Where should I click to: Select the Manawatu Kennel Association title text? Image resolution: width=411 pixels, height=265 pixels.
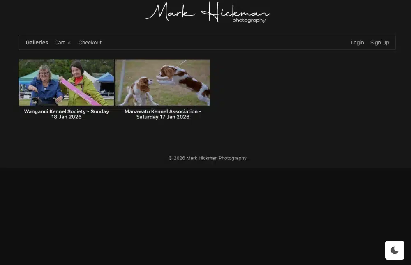point(163,114)
